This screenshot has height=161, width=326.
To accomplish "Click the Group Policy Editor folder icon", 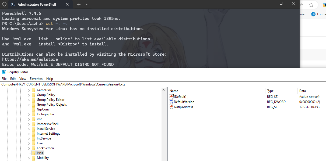I will coord(33,100).
